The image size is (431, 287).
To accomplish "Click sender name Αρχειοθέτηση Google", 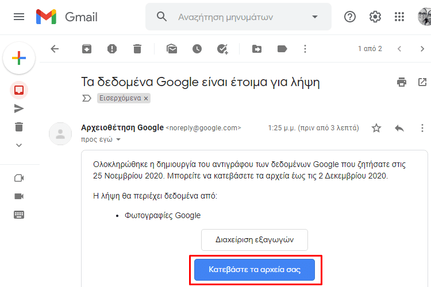I will 122,127.
